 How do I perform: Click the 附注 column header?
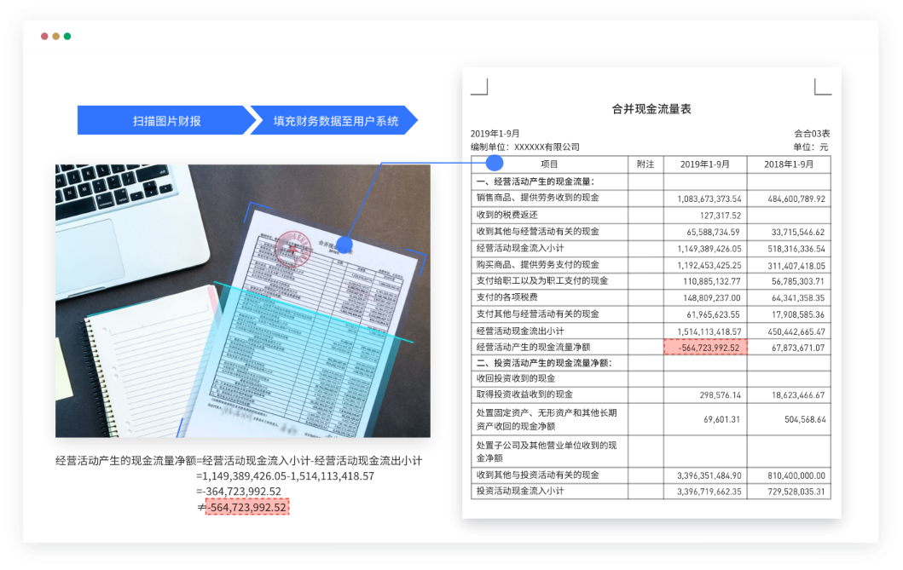pos(645,164)
